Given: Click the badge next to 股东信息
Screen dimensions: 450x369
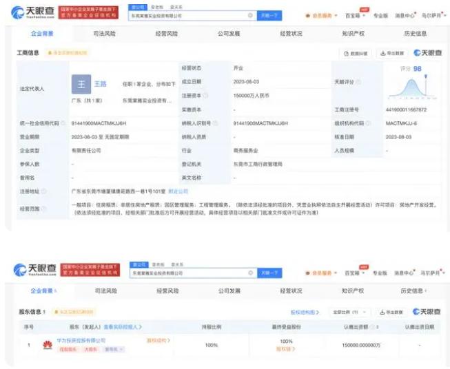Looking at the screenshot, I should tap(74, 312).
